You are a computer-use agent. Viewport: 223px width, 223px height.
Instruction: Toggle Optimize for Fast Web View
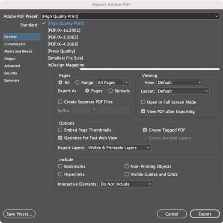(x=60, y=138)
